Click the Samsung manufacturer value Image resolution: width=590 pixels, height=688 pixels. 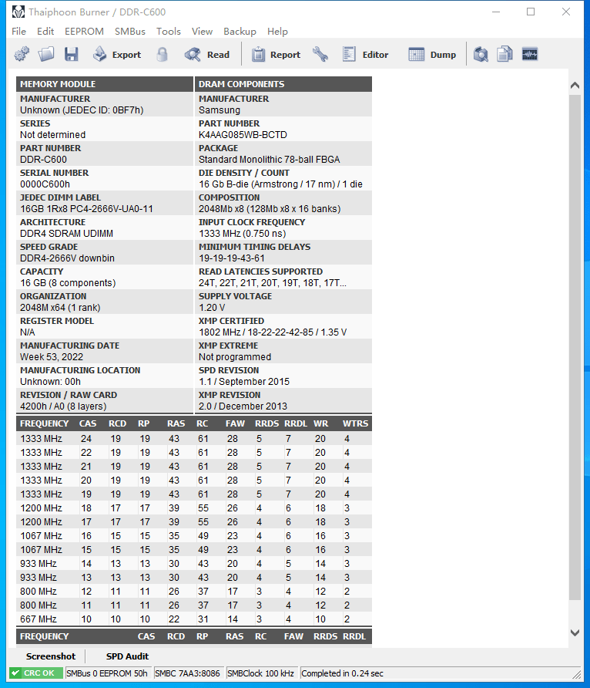tap(220, 110)
